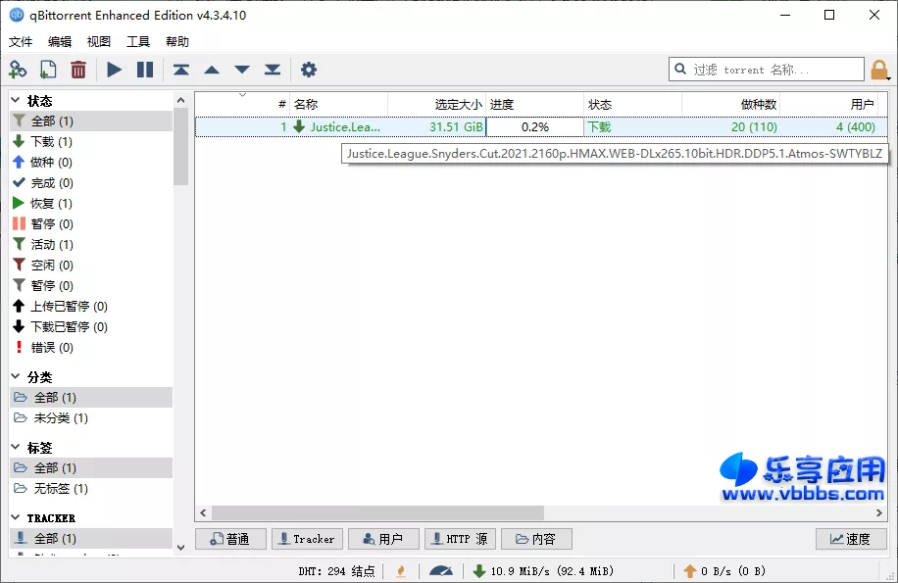Click the move up priority arrow icon
The image size is (898, 583).
coord(211,70)
